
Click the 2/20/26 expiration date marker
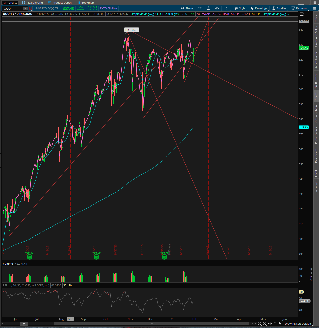tap(207, 250)
